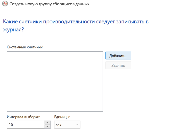Increase sample interval with up arrow
Screen dimensions: 169x132
47,123
